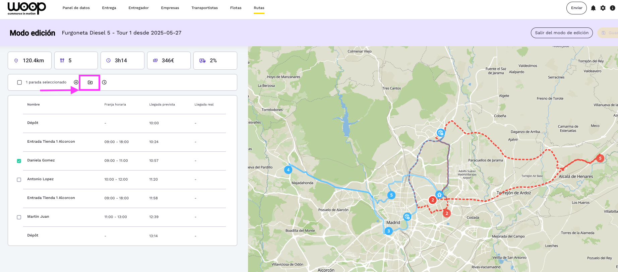
Task: Click the blue package marker at red route start
Action: [x=441, y=133]
